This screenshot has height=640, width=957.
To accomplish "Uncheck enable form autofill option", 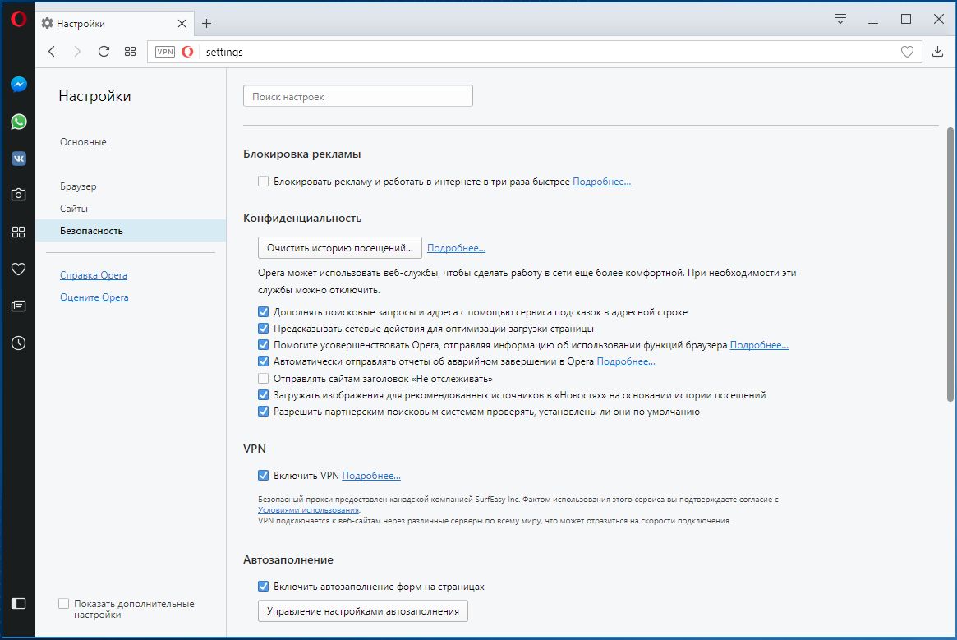I will 263,587.
